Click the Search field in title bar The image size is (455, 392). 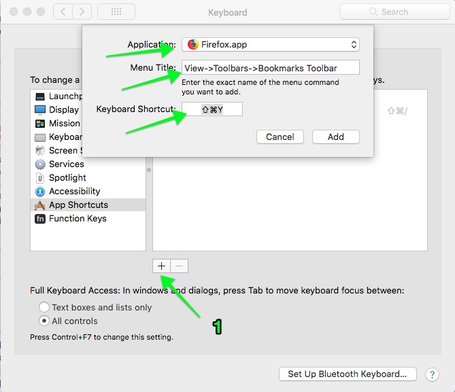pyautogui.click(x=395, y=12)
